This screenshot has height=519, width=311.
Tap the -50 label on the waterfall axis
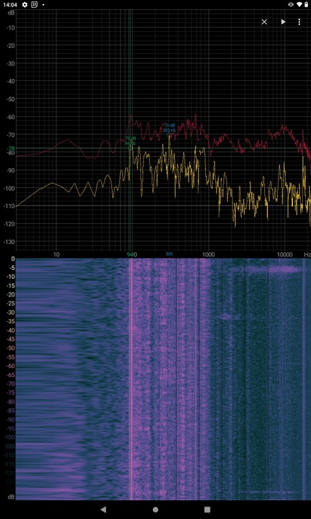click(11, 348)
